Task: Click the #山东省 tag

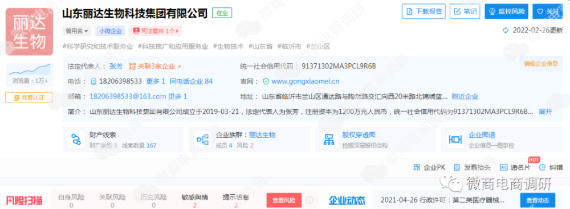Action: pyautogui.click(x=260, y=47)
